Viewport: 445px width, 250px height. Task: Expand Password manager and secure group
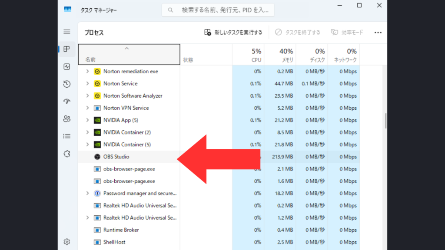point(87,193)
